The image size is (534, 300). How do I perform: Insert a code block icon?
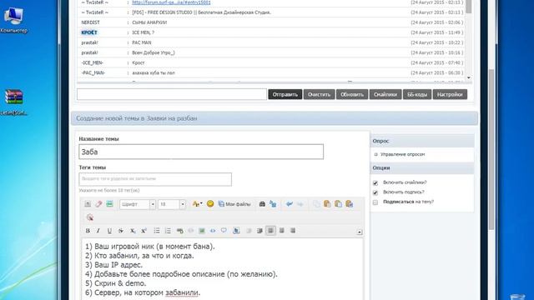pos(213,231)
